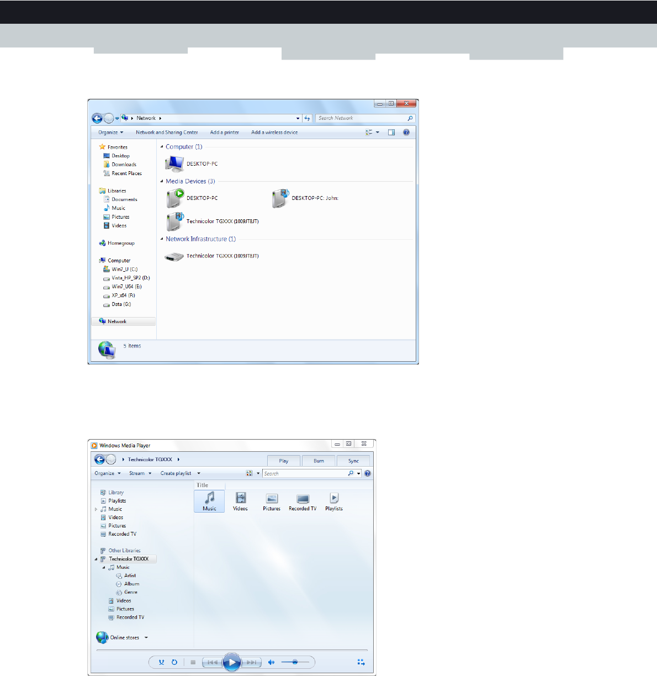Click the Play button
Image resolution: width=657 pixels, height=676 pixels.
click(x=232, y=662)
